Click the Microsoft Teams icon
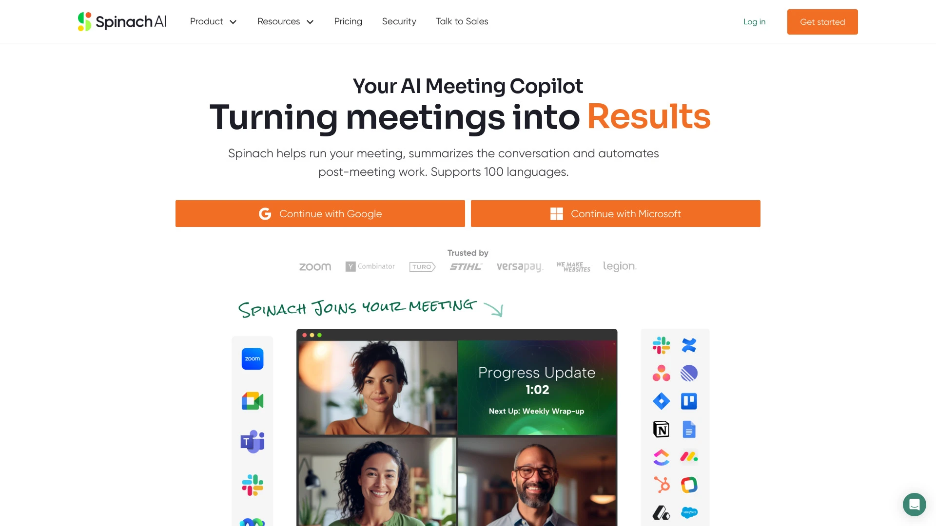936x526 pixels. [252, 442]
